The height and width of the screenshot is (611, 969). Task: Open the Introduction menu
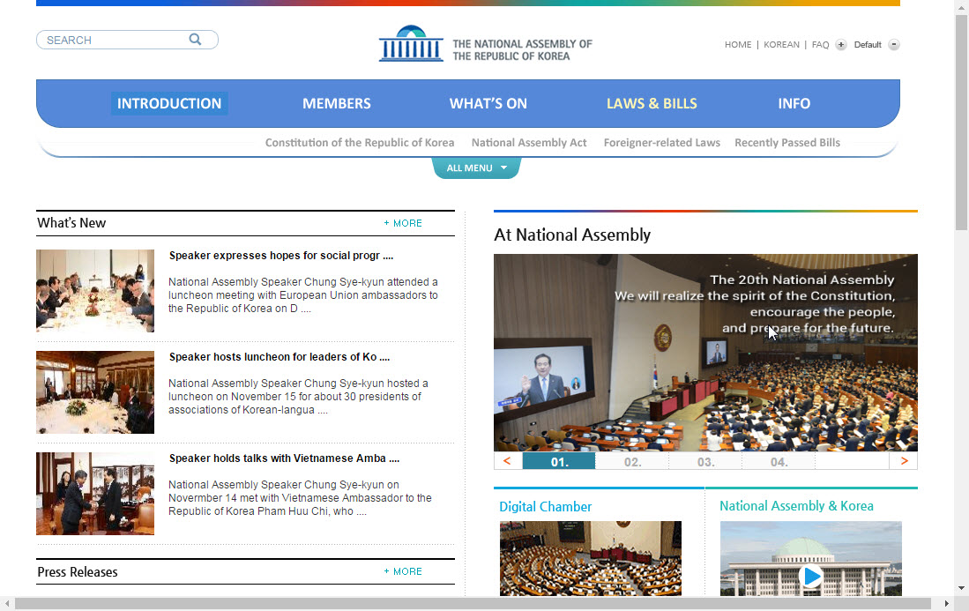pos(169,103)
